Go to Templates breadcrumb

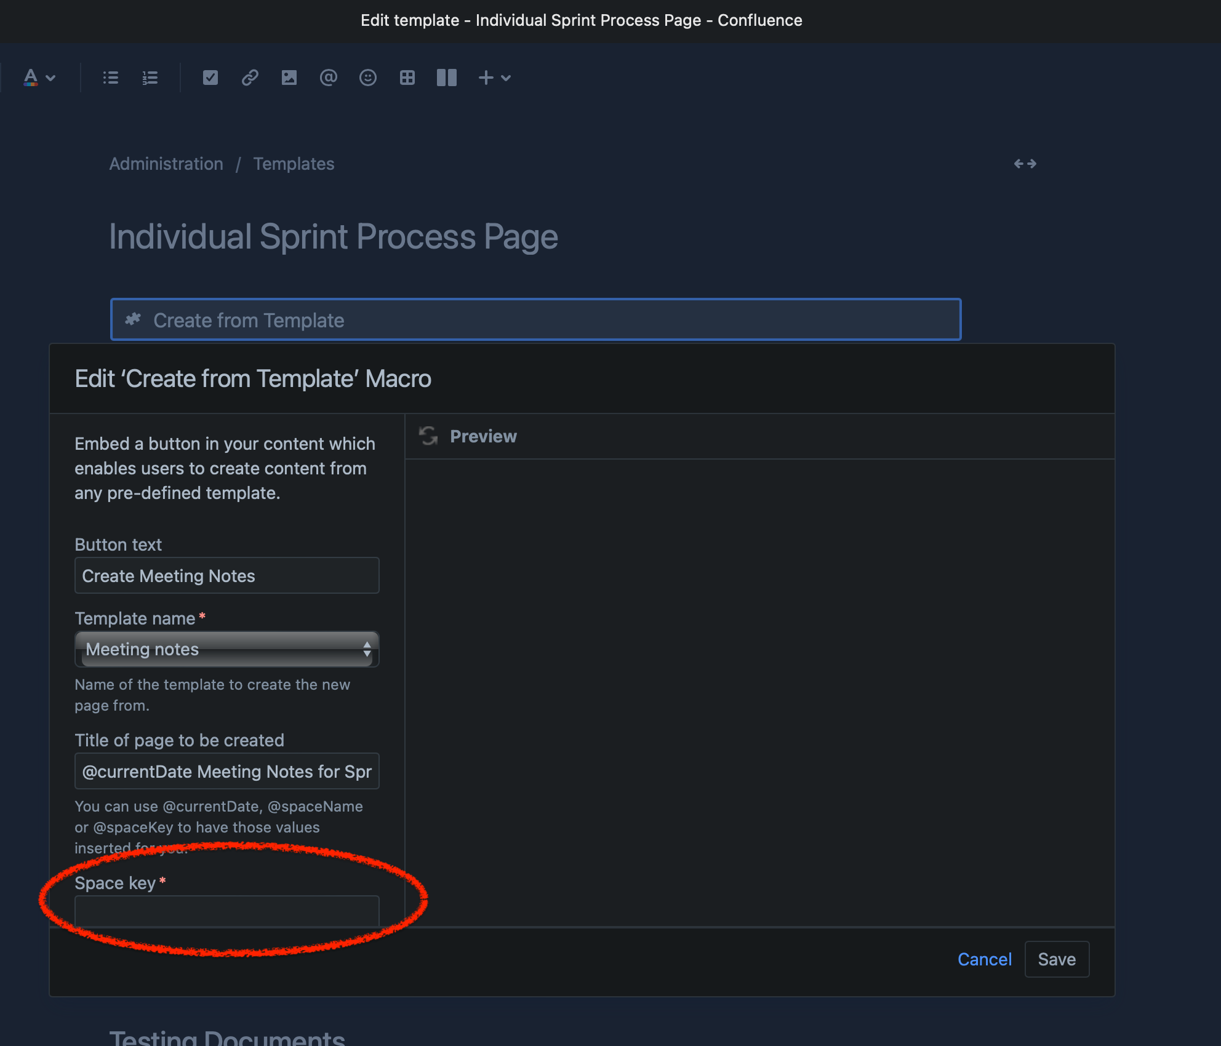294,164
